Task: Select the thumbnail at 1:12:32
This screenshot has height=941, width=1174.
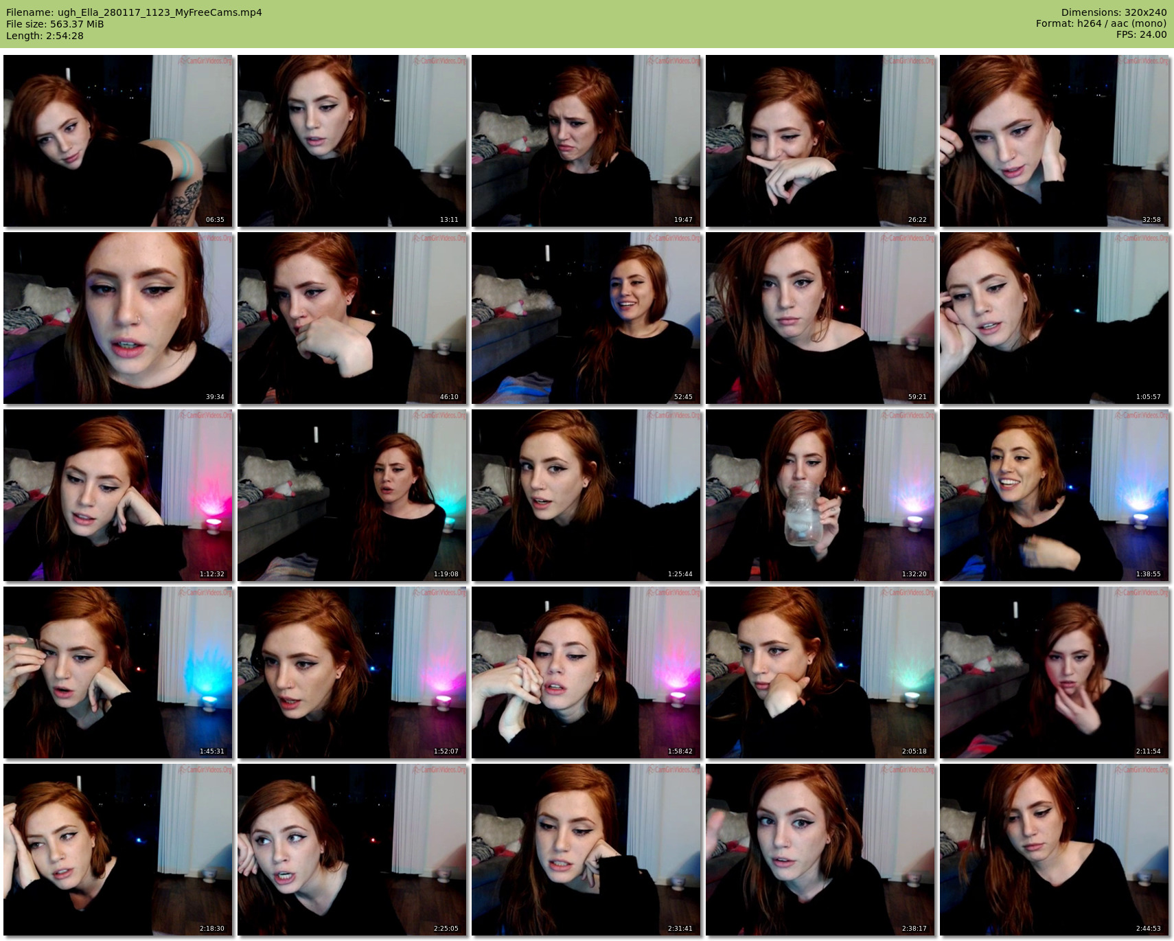Action: coord(118,495)
